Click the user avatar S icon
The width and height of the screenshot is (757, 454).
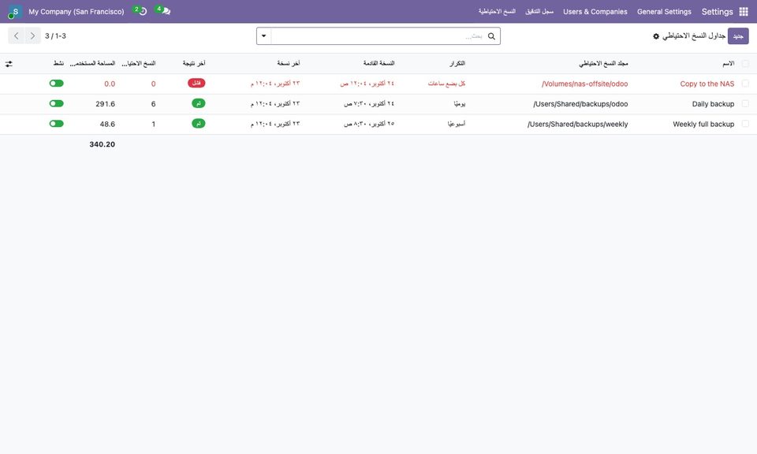point(15,12)
